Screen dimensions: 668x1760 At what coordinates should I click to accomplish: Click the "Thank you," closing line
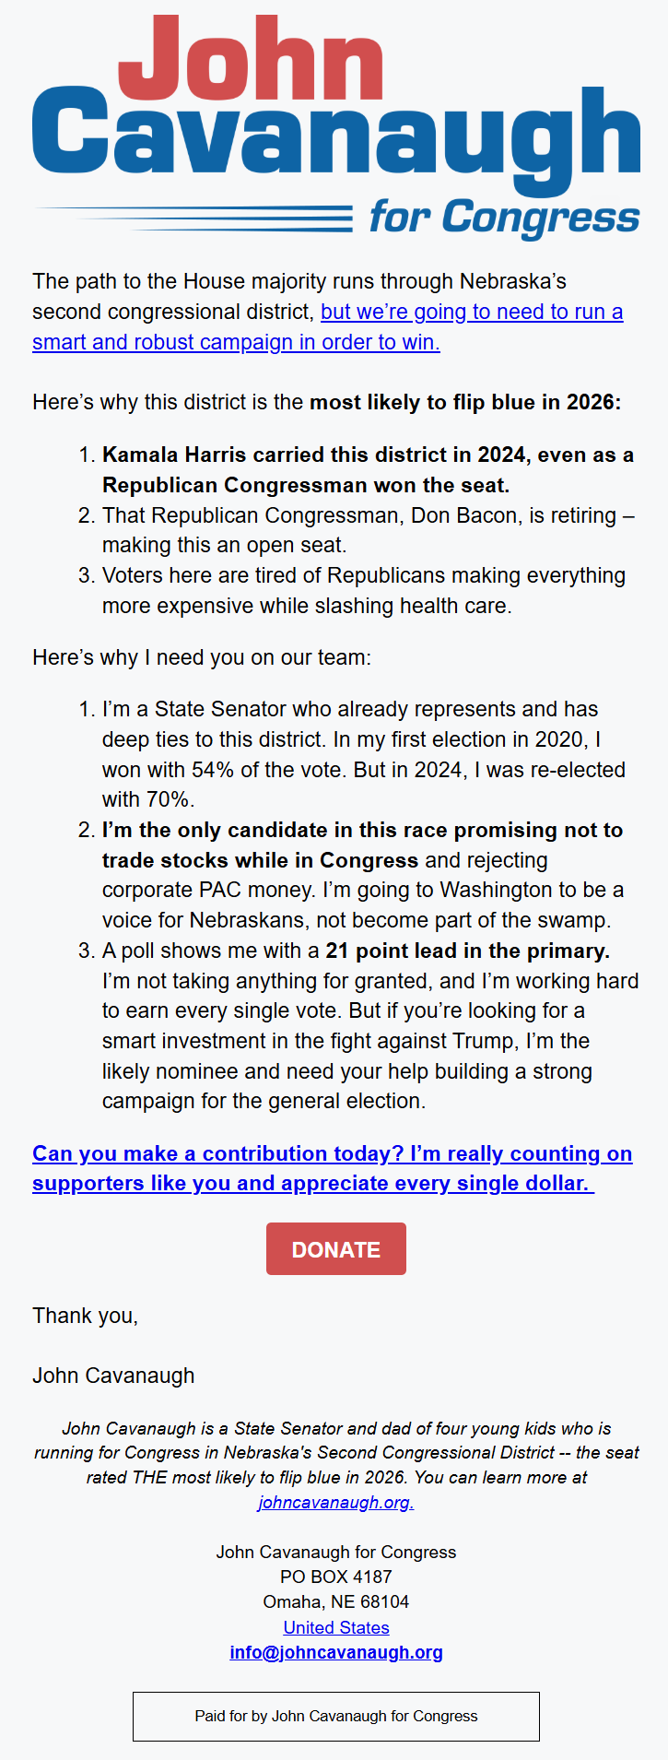point(86,1316)
